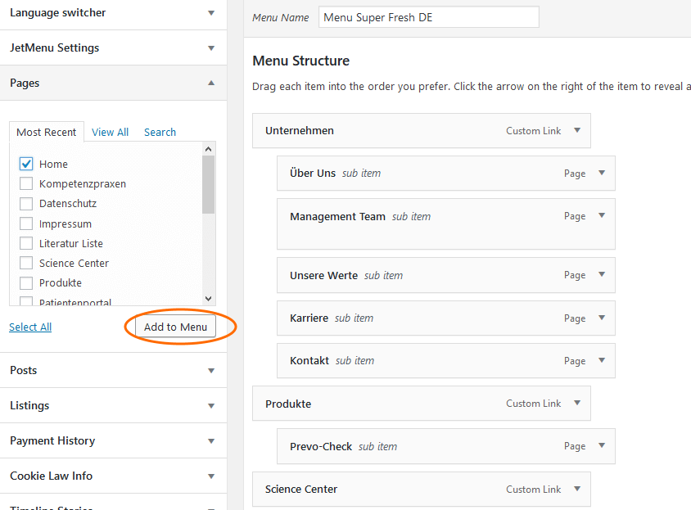691x510 pixels.
Task: Check the Impressum page checkbox
Action: coord(26,223)
